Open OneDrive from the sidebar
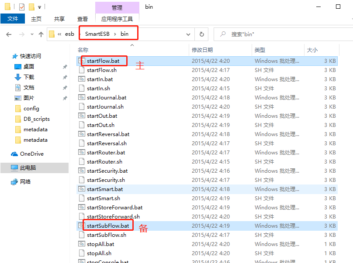Screen dimensions: 353x263 [x=31, y=154]
